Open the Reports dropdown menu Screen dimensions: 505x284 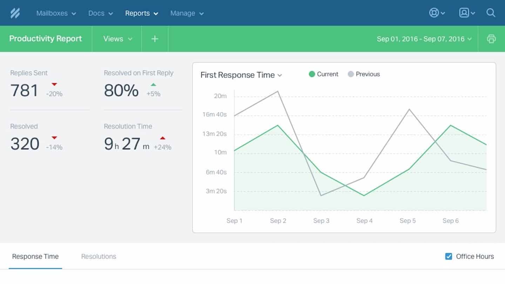click(x=142, y=13)
